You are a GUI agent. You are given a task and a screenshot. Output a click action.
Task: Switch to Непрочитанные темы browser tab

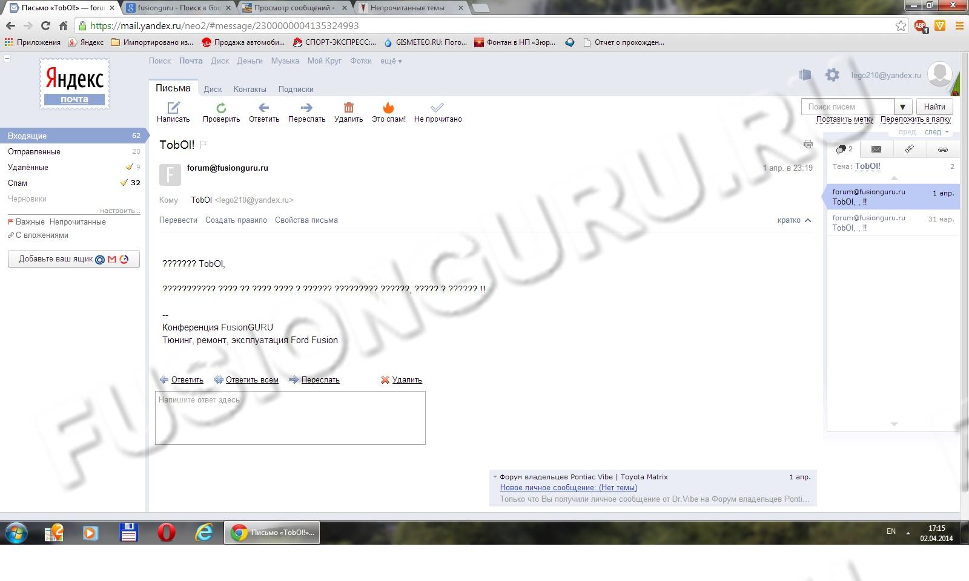pos(412,8)
